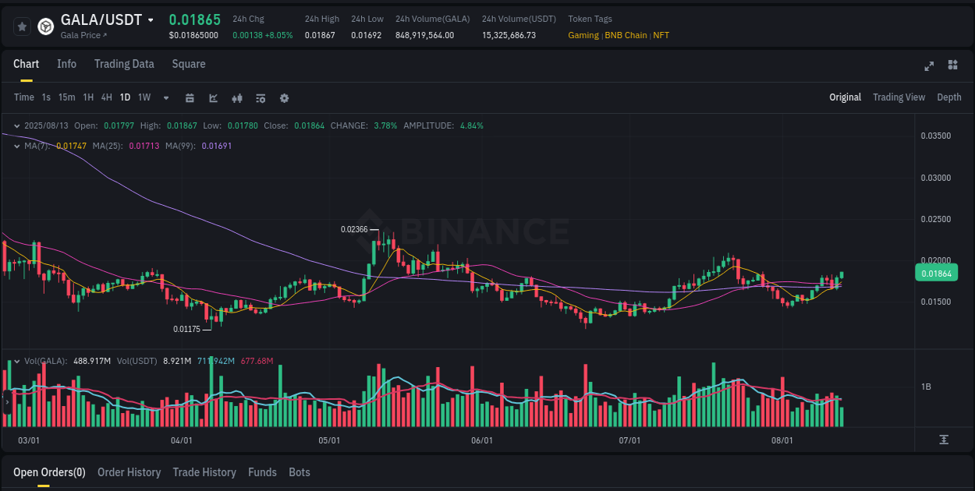This screenshot has height=491, width=975.
Task: Open the date range picker icon
Action: point(190,98)
